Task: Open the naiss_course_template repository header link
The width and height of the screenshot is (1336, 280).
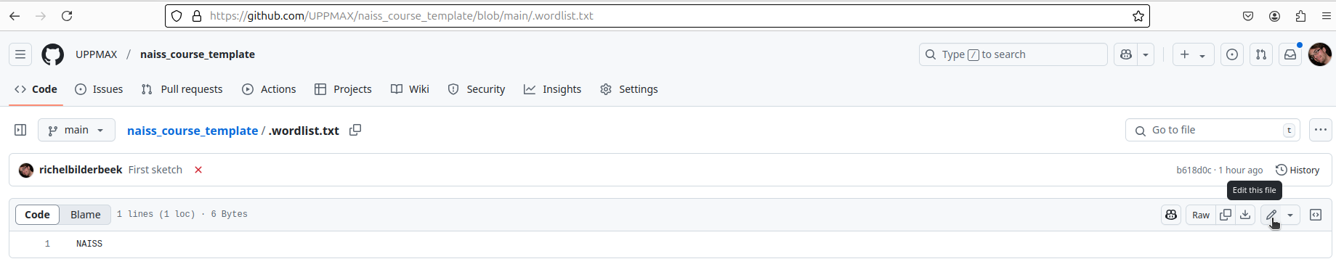Action: click(x=198, y=54)
